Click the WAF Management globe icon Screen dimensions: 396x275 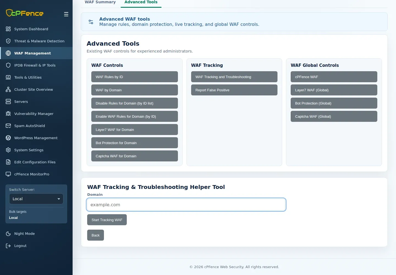point(8,53)
